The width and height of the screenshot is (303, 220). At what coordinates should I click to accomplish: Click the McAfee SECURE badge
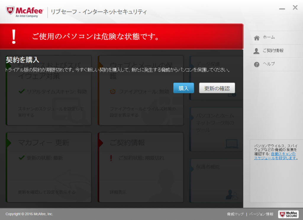(x=288, y=214)
